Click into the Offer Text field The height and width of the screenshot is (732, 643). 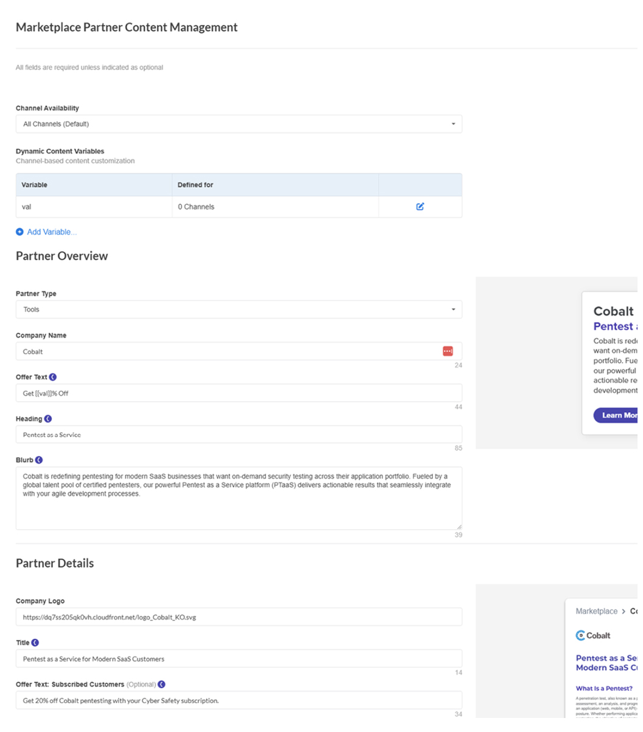(239, 394)
